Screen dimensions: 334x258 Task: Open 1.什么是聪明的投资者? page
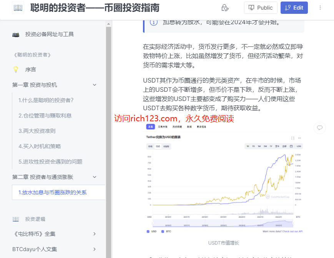(46, 100)
